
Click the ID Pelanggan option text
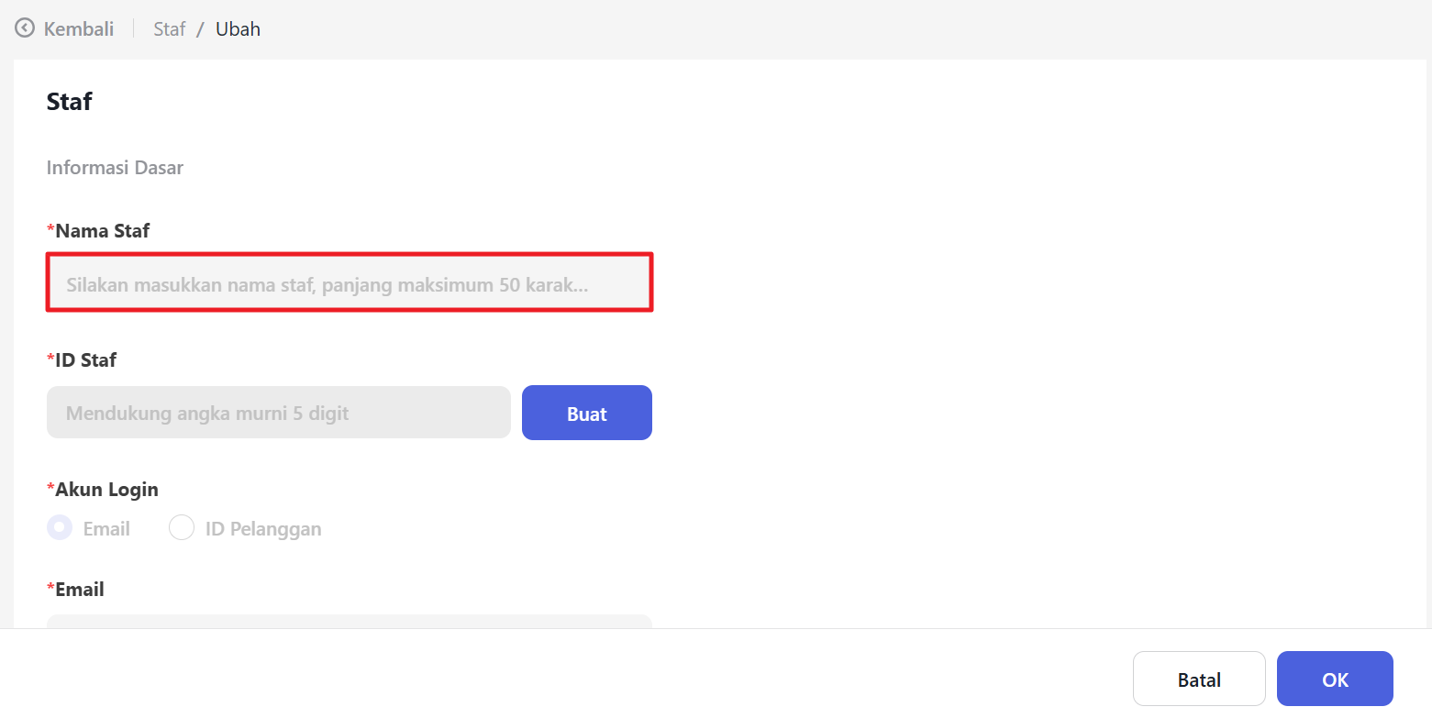point(263,529)
